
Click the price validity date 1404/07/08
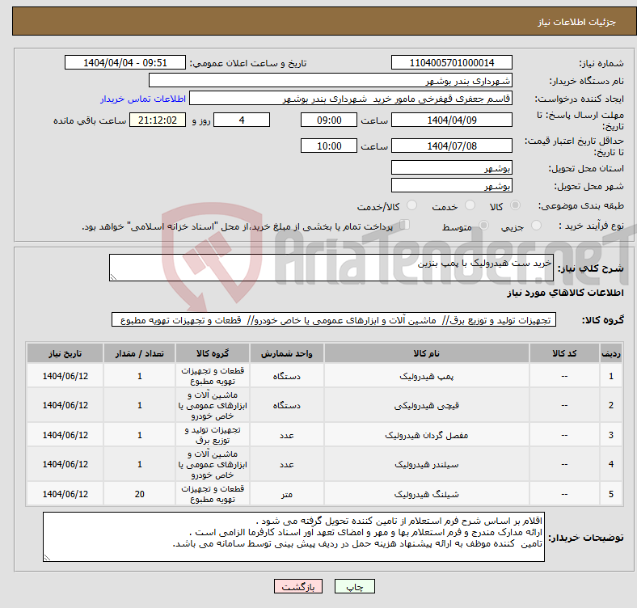(451, 146)
